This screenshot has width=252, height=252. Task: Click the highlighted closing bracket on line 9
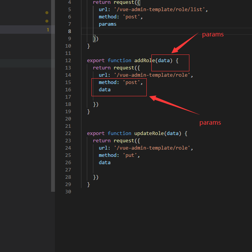pos(94,39)
